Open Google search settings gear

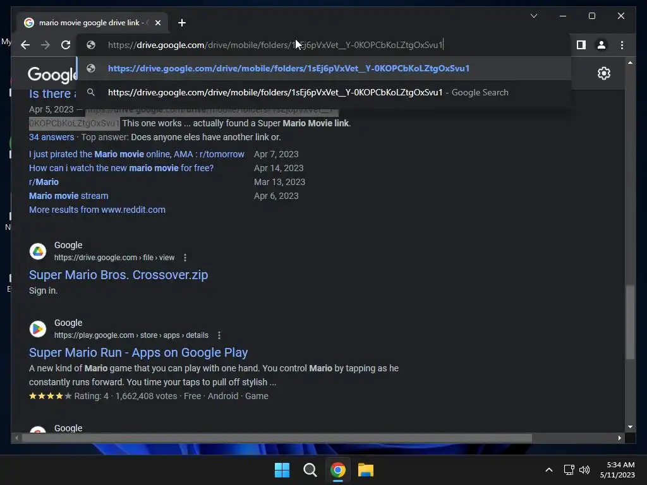point(603,73)
